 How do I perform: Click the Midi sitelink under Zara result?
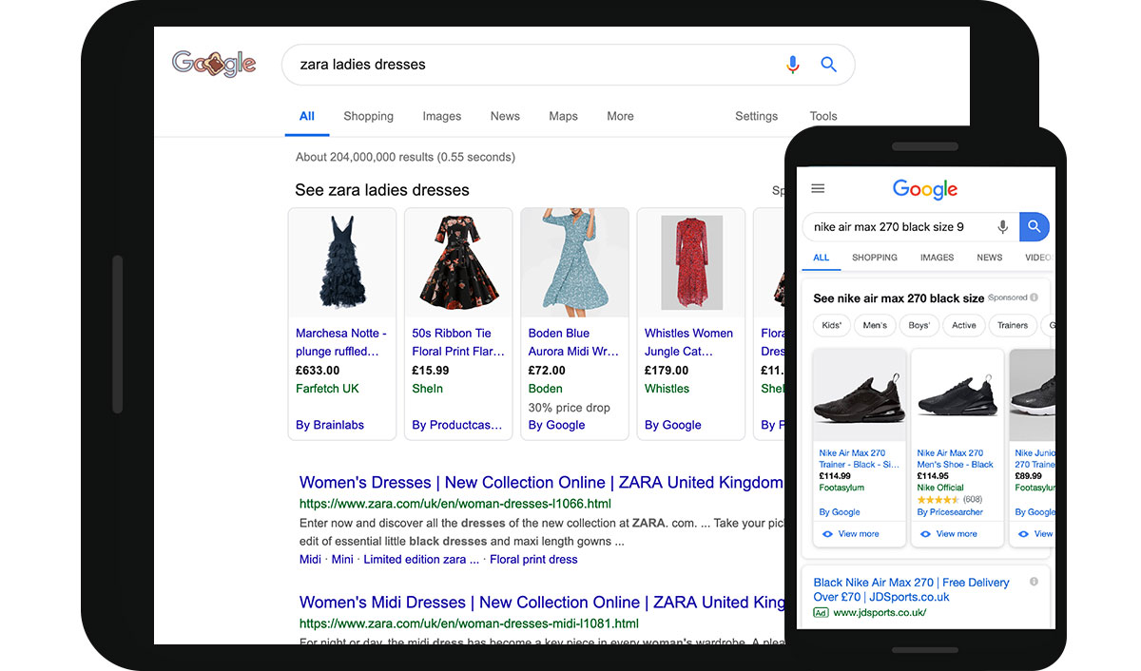pyautogui.click(x=310, y=559)
